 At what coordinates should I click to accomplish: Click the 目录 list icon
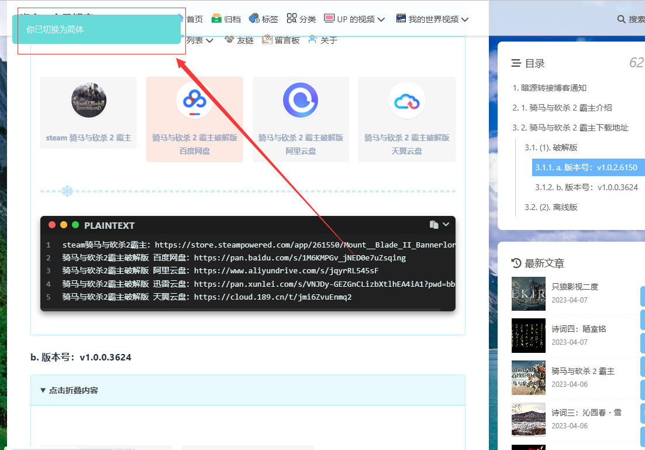[516, 63]
